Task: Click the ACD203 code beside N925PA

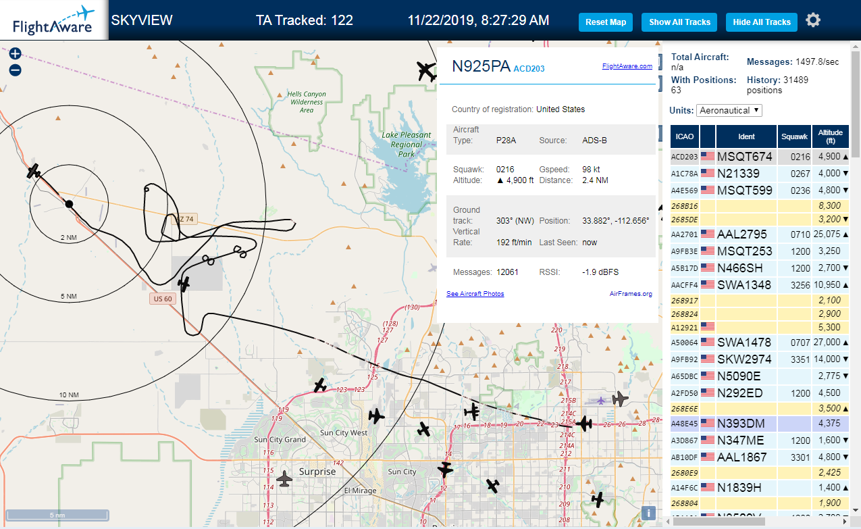Action: point(529,69)
